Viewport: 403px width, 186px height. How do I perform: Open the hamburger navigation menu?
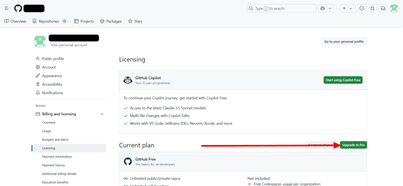pyautogui.click(x=6, y=9)
